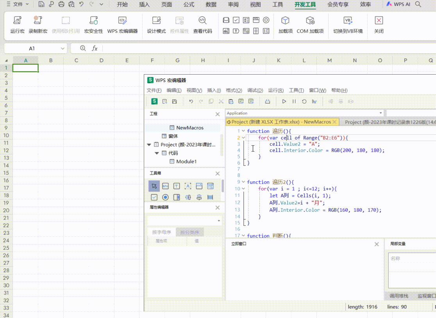Click the run (play) icon in macro editor

[284, 102]
